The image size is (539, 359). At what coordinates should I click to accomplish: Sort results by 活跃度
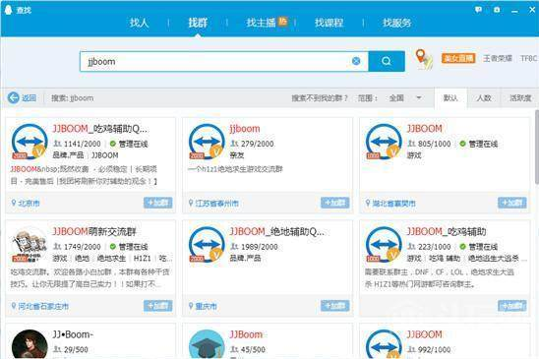click(x=520, y=98)
